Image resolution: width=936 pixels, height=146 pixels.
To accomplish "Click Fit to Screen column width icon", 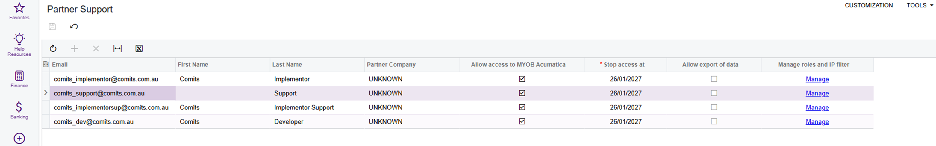I will 117,49.
